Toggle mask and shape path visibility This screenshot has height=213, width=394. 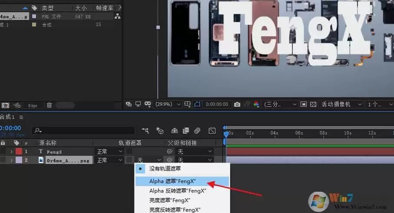198,105
